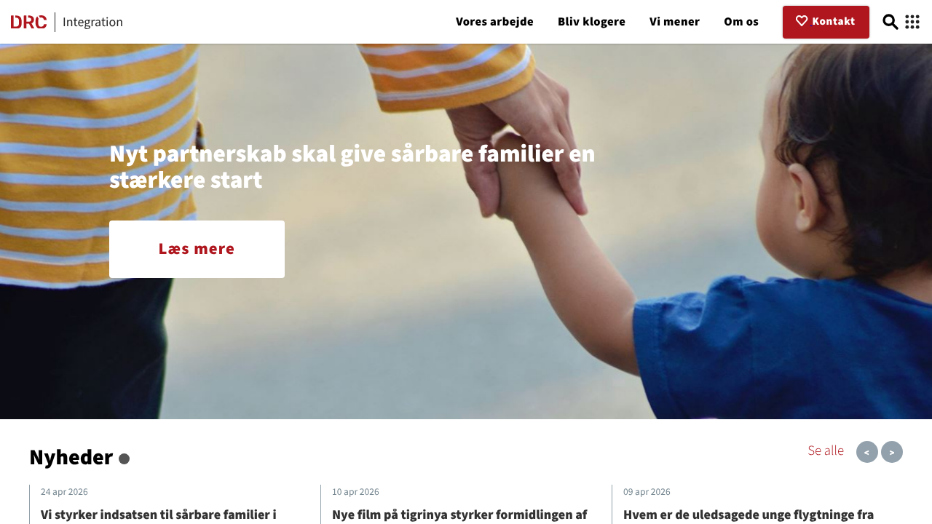Image resolution: width=932 pixels, height=524 pixels.
Task: Open the hero headline about sårbare familier
Action: point(352,167)
